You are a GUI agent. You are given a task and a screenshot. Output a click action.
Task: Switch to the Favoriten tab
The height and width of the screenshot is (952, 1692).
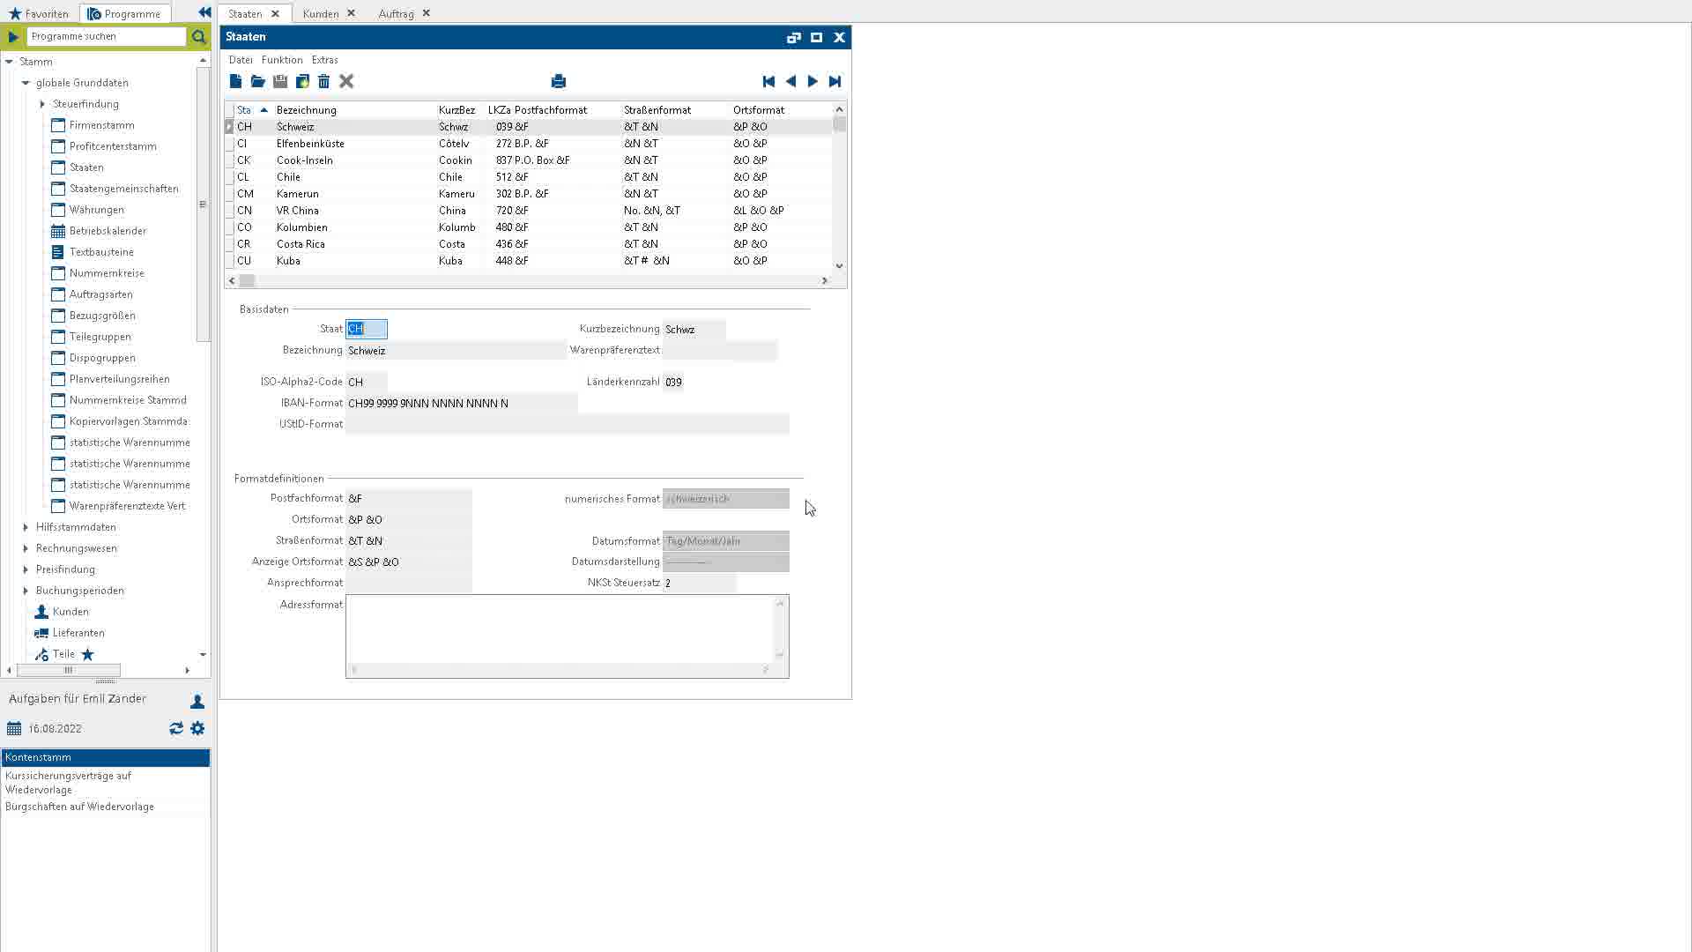(39, 13)
